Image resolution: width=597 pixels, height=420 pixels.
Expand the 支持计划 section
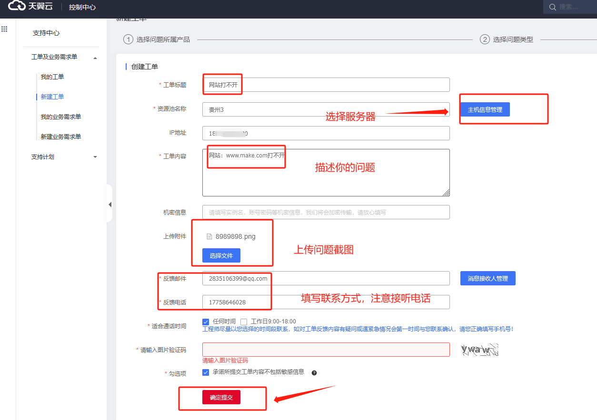[95, 157]
